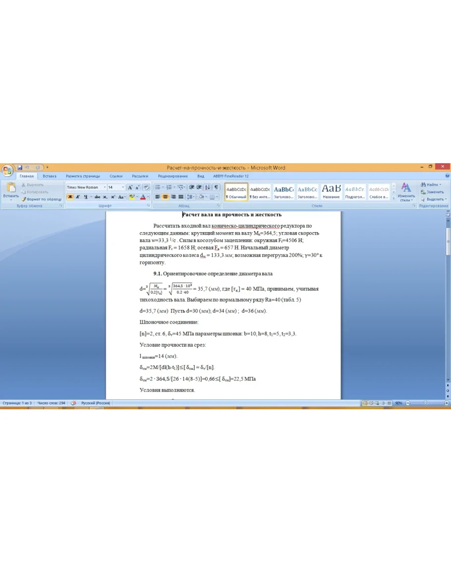This screenshot has width=451, height=573.
Task: Toggle Italic (К) formatting
Action: [x=78, y=197]
